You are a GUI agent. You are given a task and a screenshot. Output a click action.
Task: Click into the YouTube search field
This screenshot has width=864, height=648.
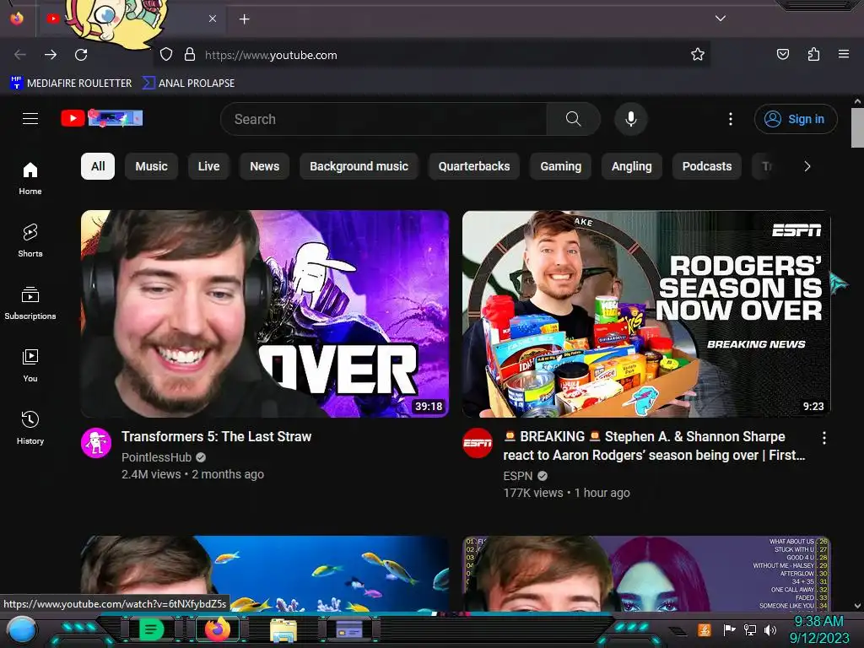pos(384,119)
